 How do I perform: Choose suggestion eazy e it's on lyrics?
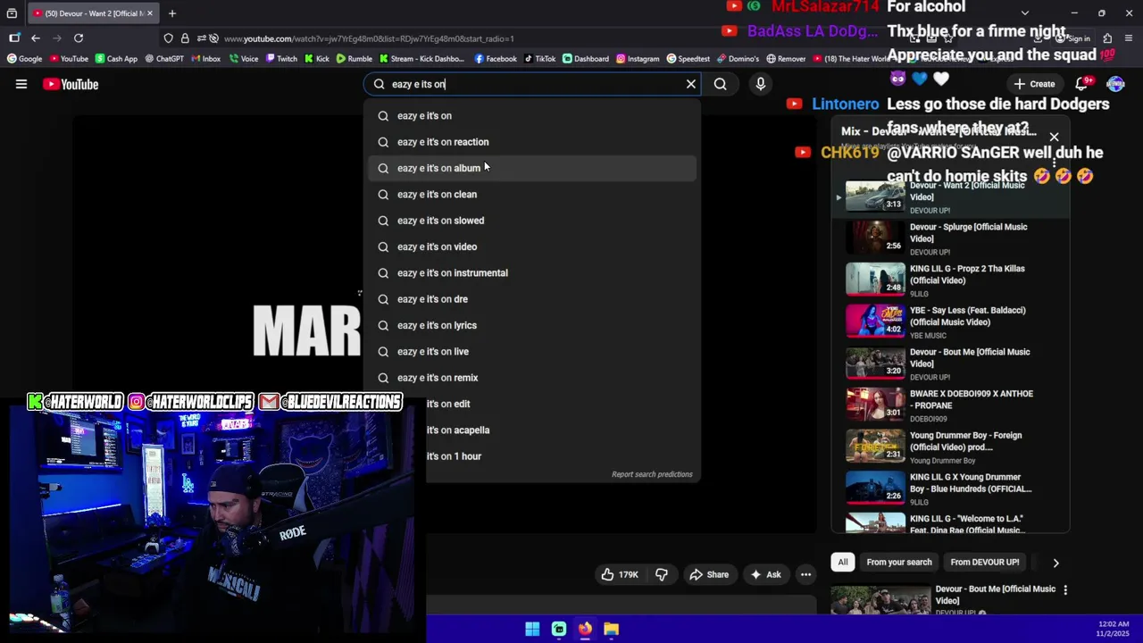tap(532, 325)
